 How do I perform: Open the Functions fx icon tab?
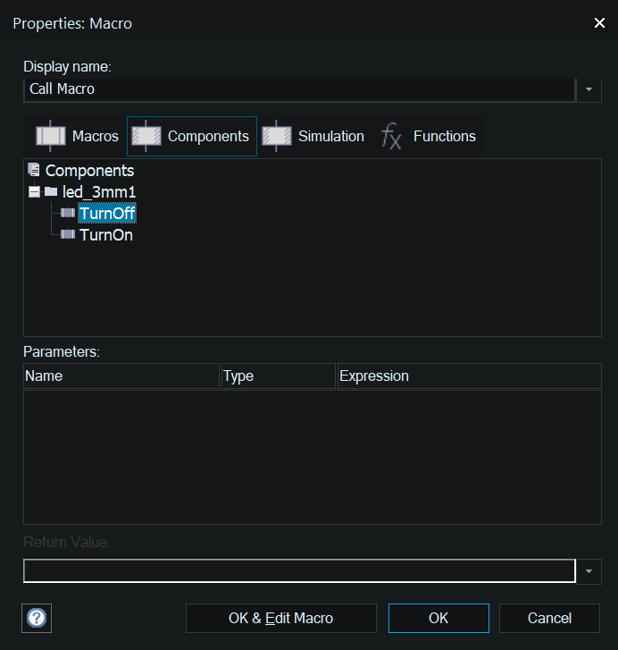click(391, 137)
